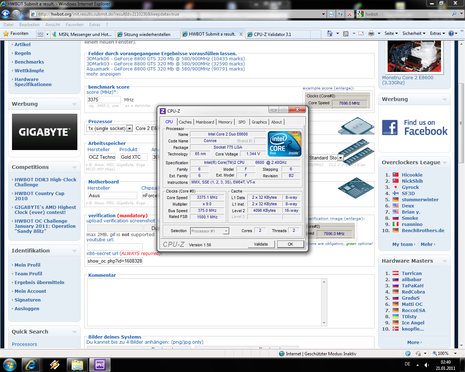The height and width of the screenshot is (372, 465).
Task: Switch to the SPD tab in CPU-Z
Action: [x=242, y=122]
